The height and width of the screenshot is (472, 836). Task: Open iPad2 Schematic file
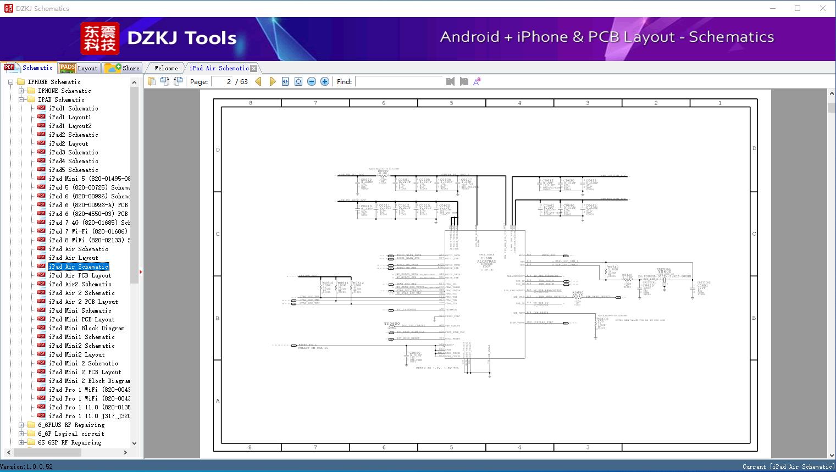pos(74,135)
